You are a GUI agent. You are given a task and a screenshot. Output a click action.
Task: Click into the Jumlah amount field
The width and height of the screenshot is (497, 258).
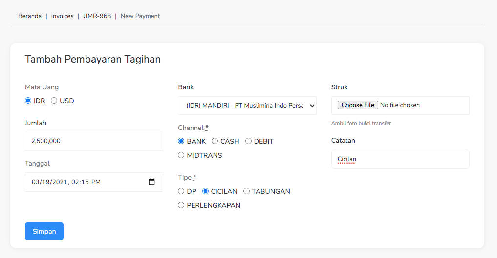click(94, 141)
